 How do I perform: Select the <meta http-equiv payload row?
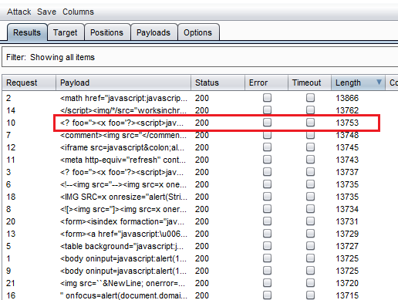[123, 160]
